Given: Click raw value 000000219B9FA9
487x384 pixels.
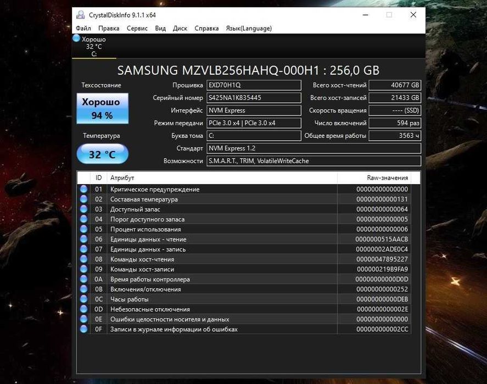Looking at the screenshot, I should (382, 269).
